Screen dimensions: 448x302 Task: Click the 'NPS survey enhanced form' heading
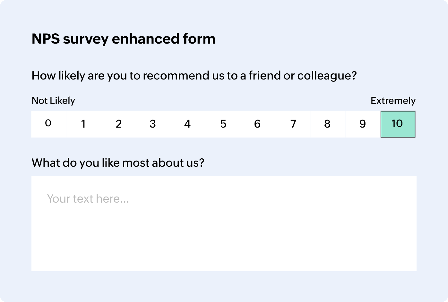click(x=123, y=39)
